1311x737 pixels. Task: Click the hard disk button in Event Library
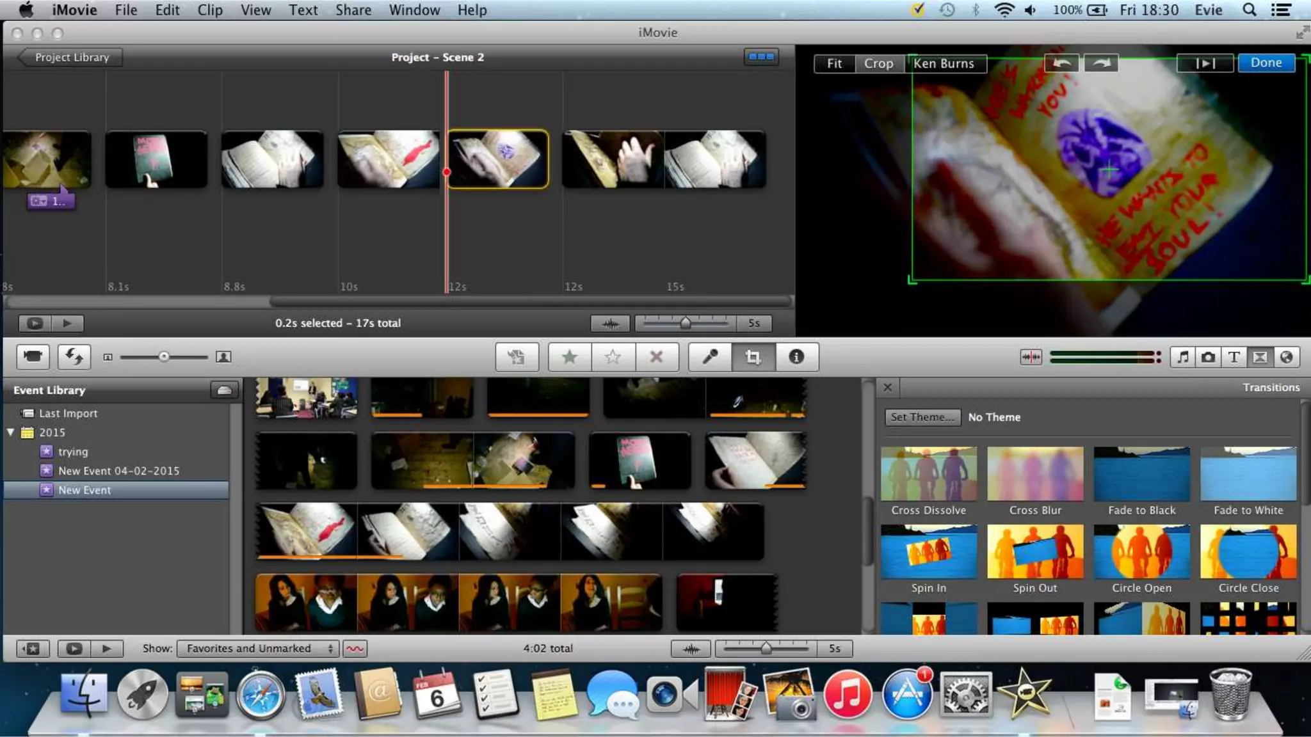pos(224,390)
